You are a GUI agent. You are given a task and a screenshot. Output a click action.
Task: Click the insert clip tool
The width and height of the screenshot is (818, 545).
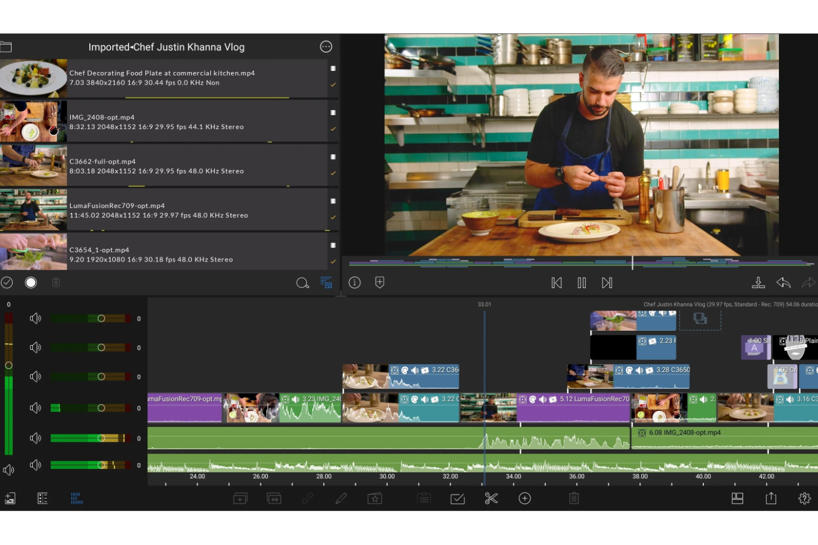(x=240, y=498)
